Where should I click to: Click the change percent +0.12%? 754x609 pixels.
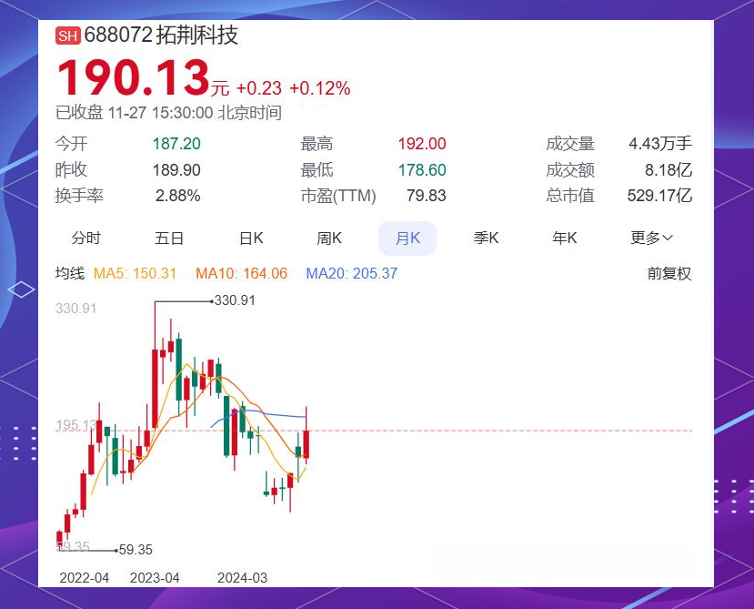pyautogui.click(x=320, y=88)
